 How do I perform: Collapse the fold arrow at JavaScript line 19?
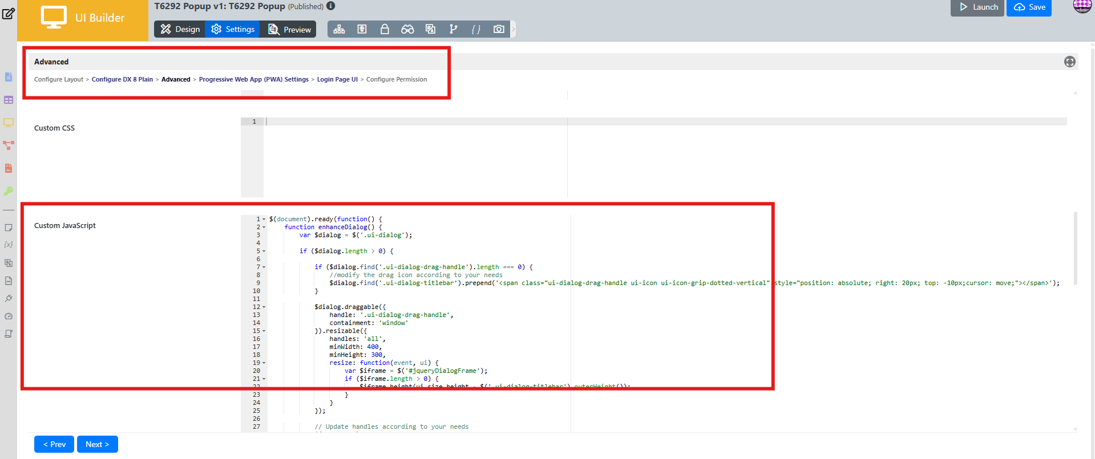[x=264, y=363]
